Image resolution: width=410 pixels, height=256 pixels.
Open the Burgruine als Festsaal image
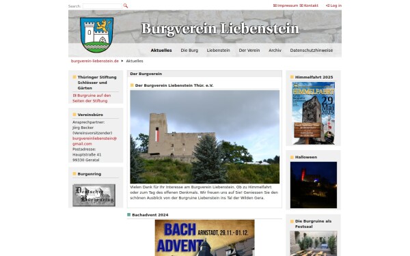(x=314, y=243)
